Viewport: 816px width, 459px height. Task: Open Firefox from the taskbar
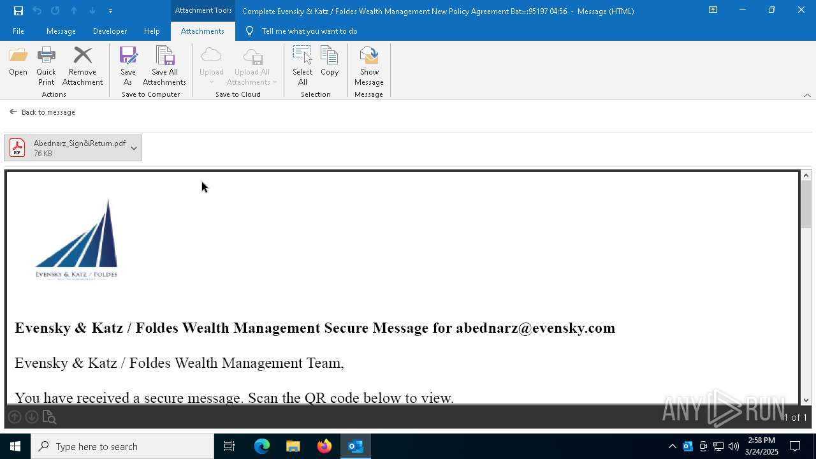(324, 446)
